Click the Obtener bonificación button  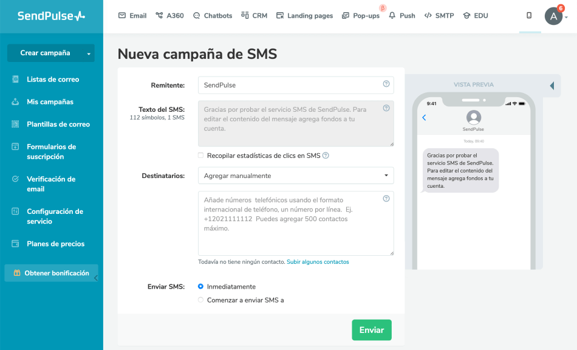click(51, 273)
